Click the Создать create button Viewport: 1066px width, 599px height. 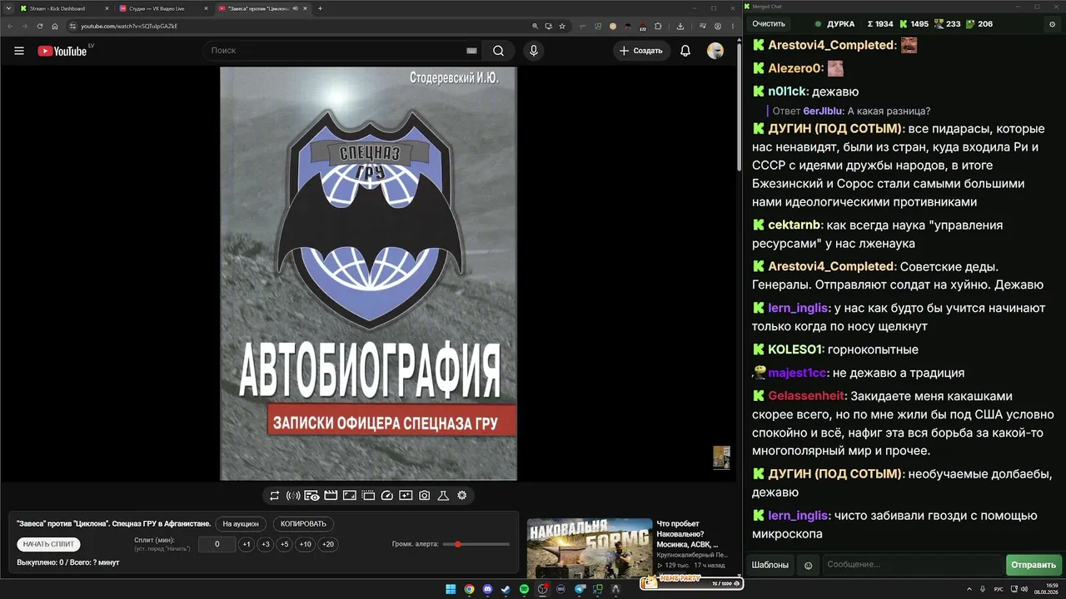point(641,51)
